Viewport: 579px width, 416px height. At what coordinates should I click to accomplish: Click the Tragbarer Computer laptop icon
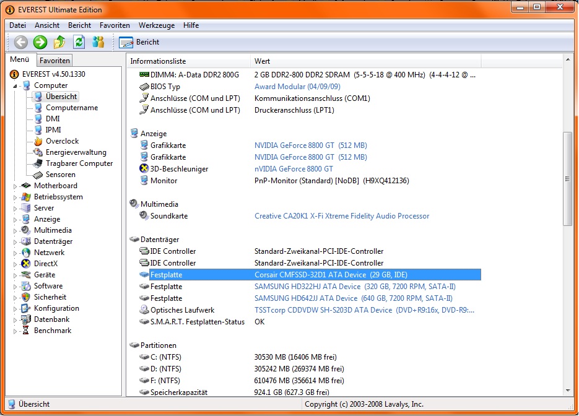coord(38,163)
